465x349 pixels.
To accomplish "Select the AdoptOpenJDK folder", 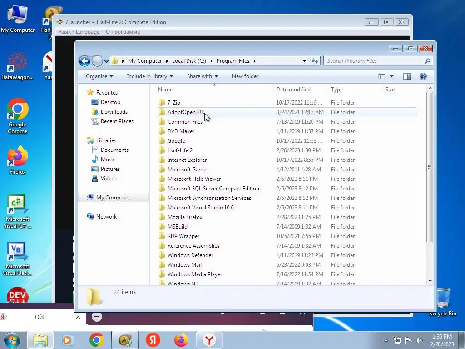I will pos(287,112).
